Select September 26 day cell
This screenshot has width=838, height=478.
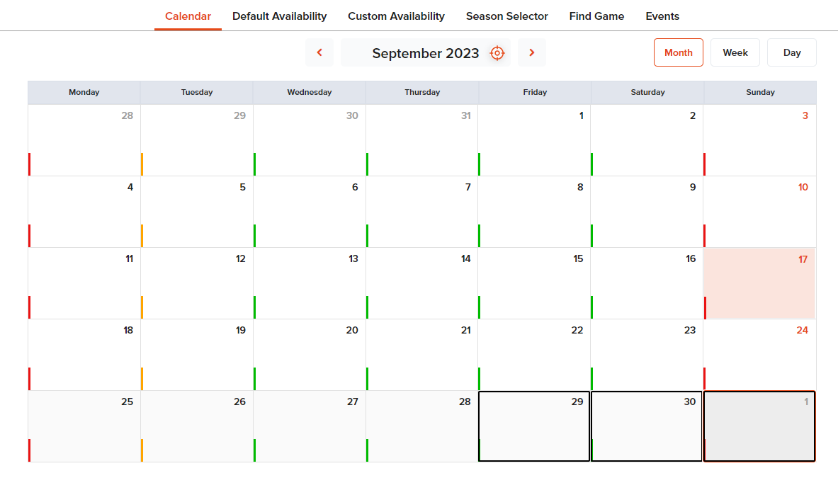click(197, 426)
